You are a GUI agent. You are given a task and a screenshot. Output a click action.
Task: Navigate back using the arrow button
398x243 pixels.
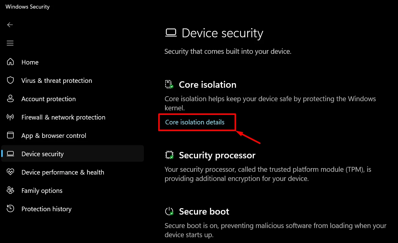[10, 25]
